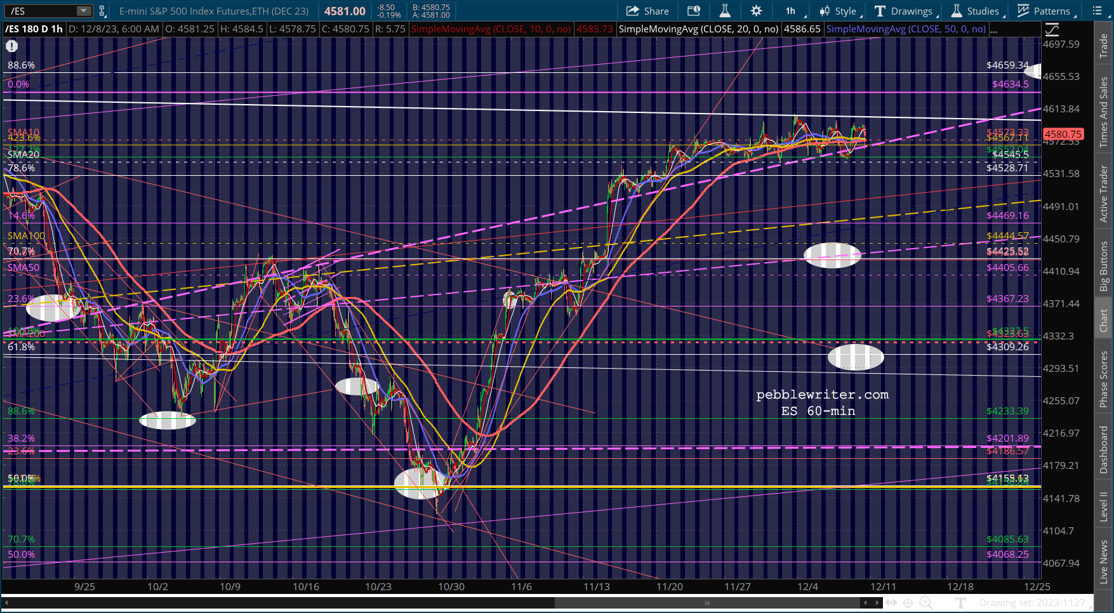Screen dimensions: 1114x613
Task: Click the zoom in magnifier icon
Action: 925,603
